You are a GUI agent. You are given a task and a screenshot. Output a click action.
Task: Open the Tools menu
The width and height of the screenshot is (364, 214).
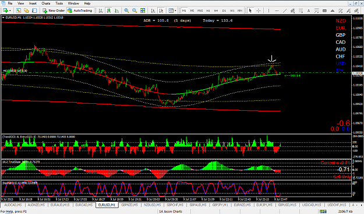pyautogui.click(x=59, y=3)
